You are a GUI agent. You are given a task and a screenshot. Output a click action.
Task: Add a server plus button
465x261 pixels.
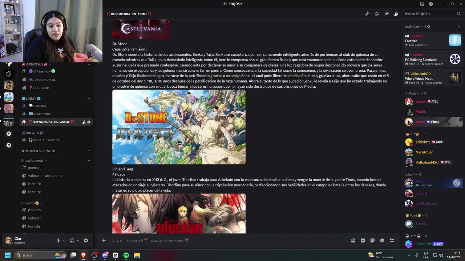9,133
